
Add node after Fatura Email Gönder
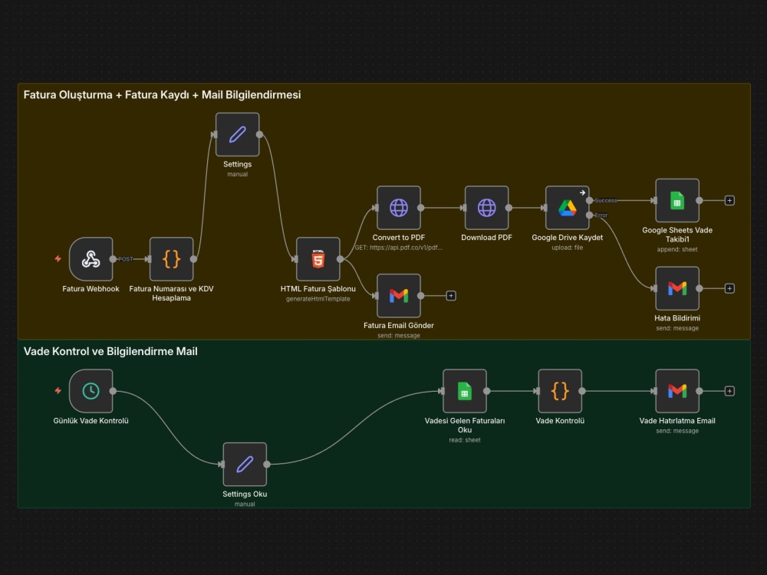tap(451, 296)
